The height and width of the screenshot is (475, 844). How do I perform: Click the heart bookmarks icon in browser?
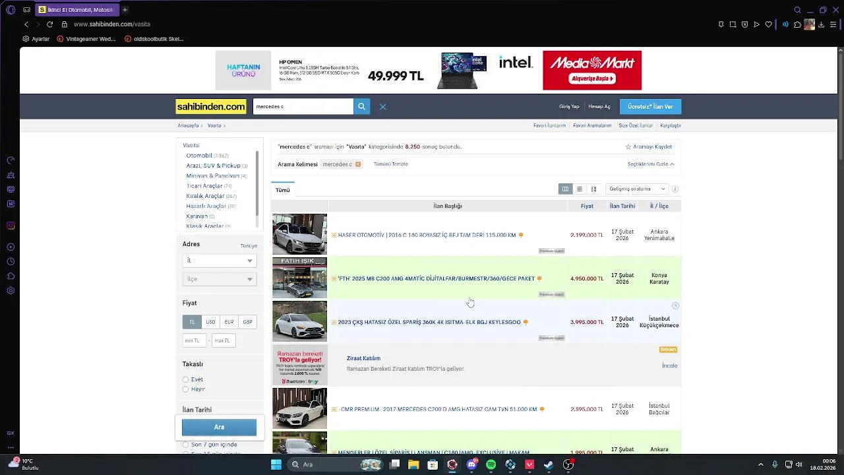click(768, 24)
